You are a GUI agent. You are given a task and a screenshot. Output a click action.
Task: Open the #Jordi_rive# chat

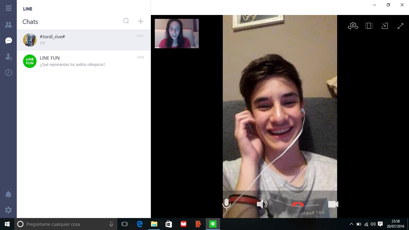tap(84, 40)
